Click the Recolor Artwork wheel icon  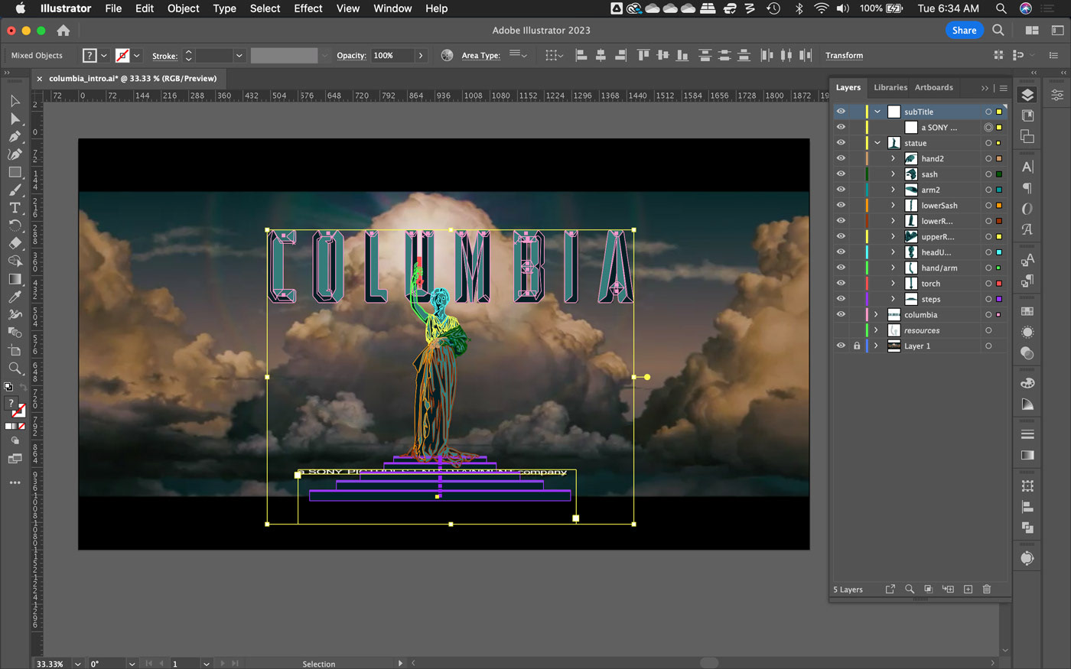point(447,55)
